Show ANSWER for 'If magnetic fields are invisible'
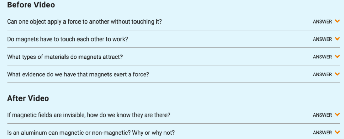The width and height of the screenshot is (344, 139). click(x=322, y=115)
